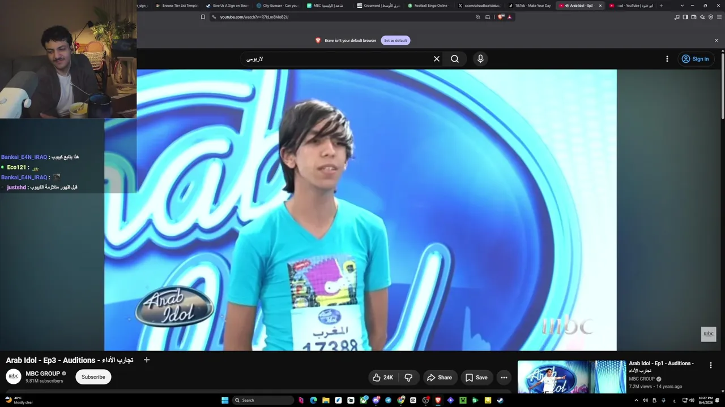725x407 pixels.
Task: Open Xbox app from taskbar
Action: [x=363, y=400]
